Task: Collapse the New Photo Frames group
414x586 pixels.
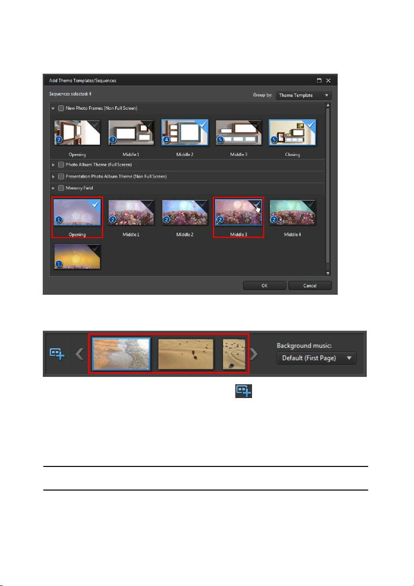Action: [x=53, y=108]
